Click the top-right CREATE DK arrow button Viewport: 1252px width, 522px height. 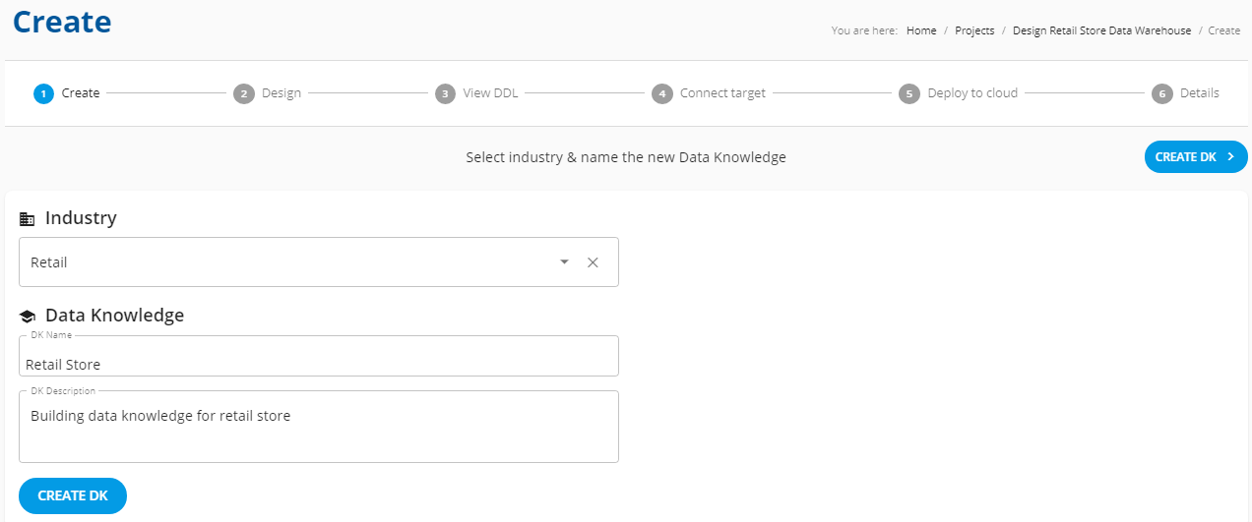pyautogui.click(x=1196, y=156)
